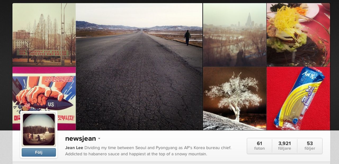
Task: Click the mountains in the road photo
Action: [139, 26]
